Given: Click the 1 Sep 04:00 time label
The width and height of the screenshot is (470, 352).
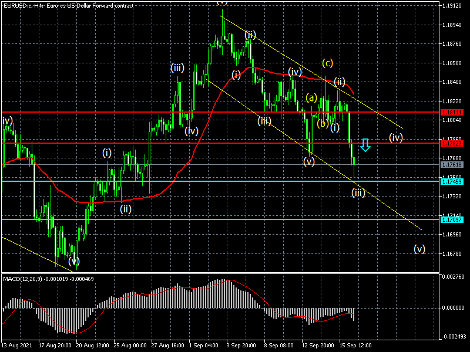Looking at the screenshot, I should 204,345.
